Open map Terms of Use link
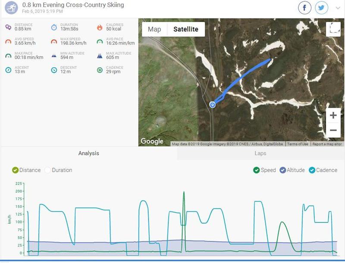This screenshot has width=345, height=263. [x=298, y=144]
